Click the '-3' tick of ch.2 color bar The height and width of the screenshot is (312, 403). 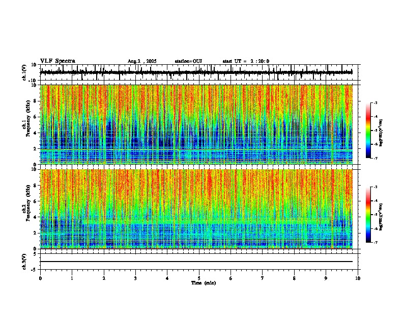tap(375, 187)
